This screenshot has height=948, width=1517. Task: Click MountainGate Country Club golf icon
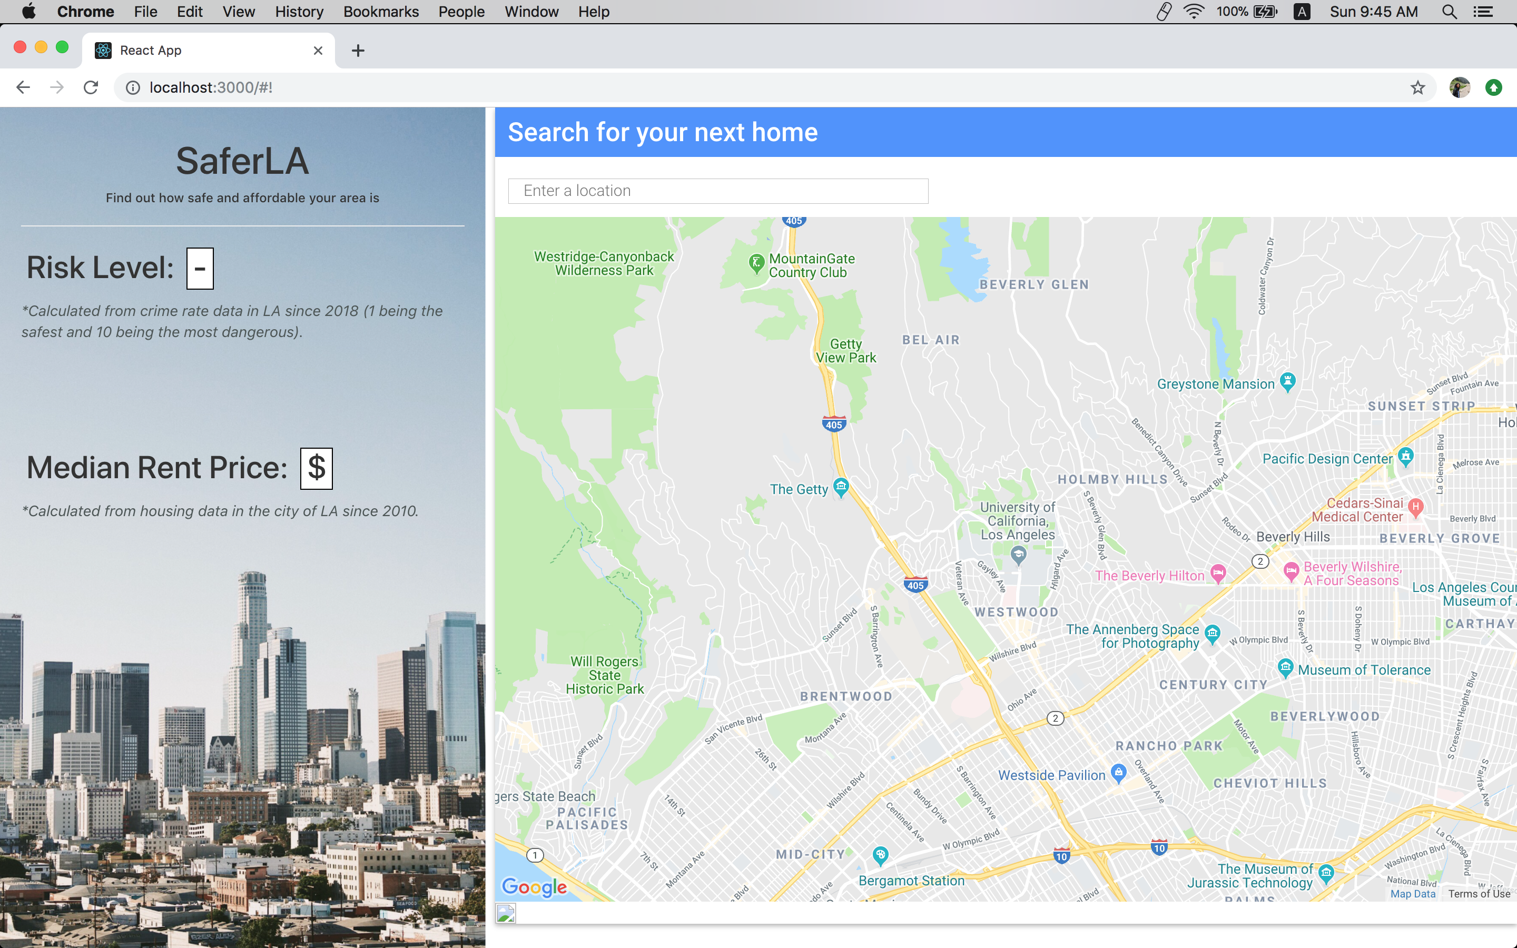(756, 263)
